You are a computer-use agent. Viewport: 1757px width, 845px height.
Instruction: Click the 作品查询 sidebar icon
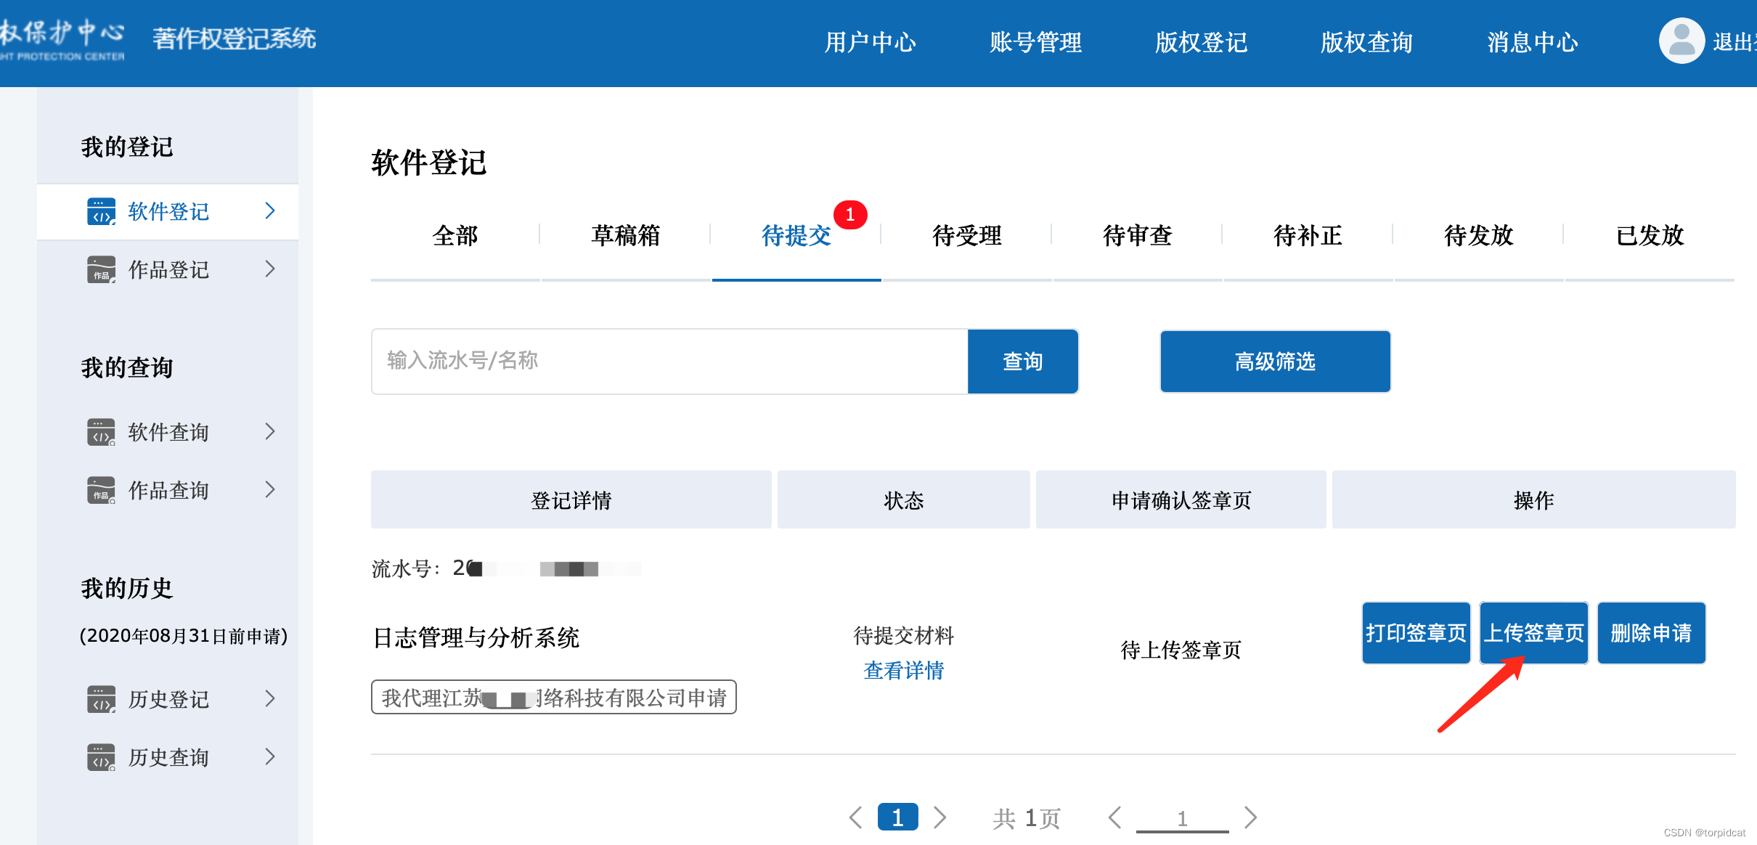pos(101,490)
